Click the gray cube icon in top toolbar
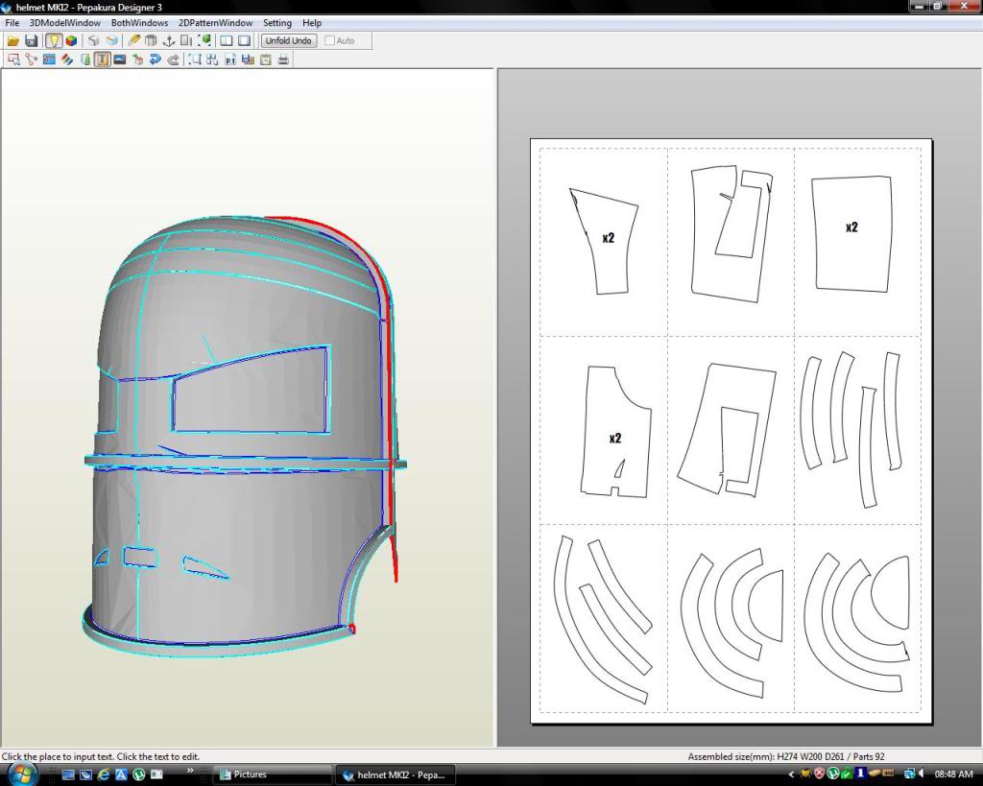 click(93, 40)
